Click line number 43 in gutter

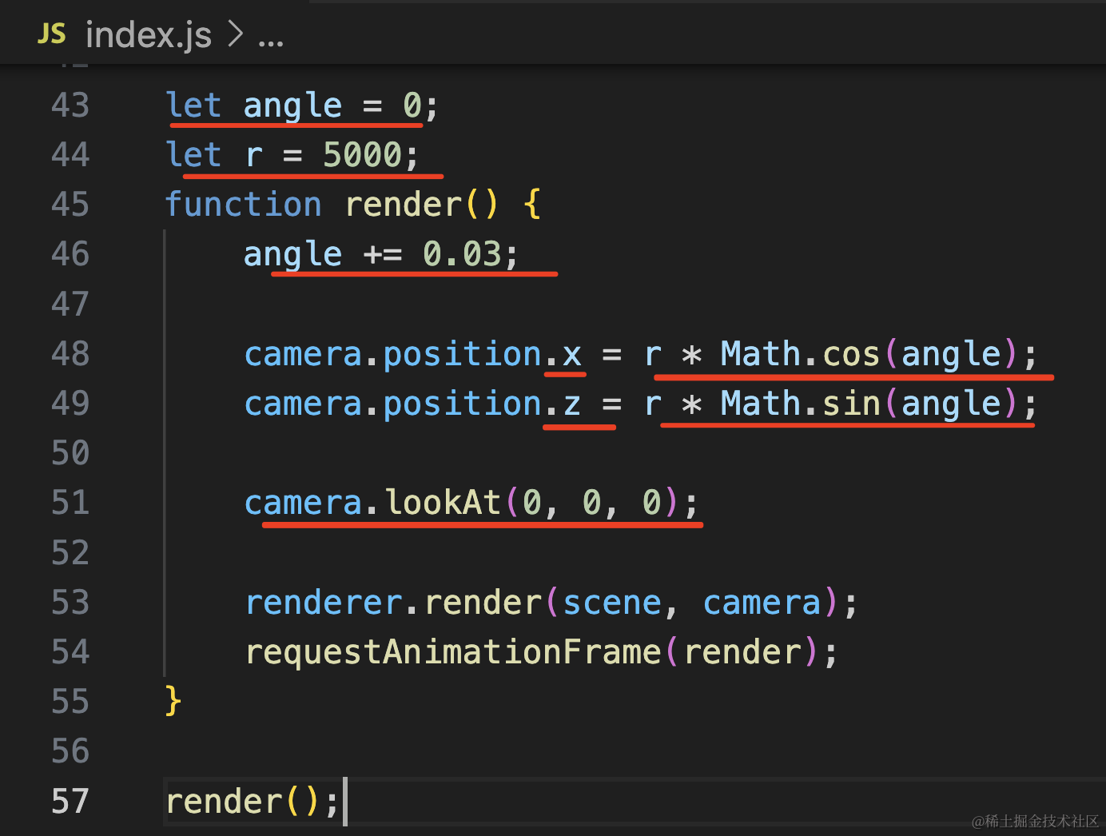(70, 105)
